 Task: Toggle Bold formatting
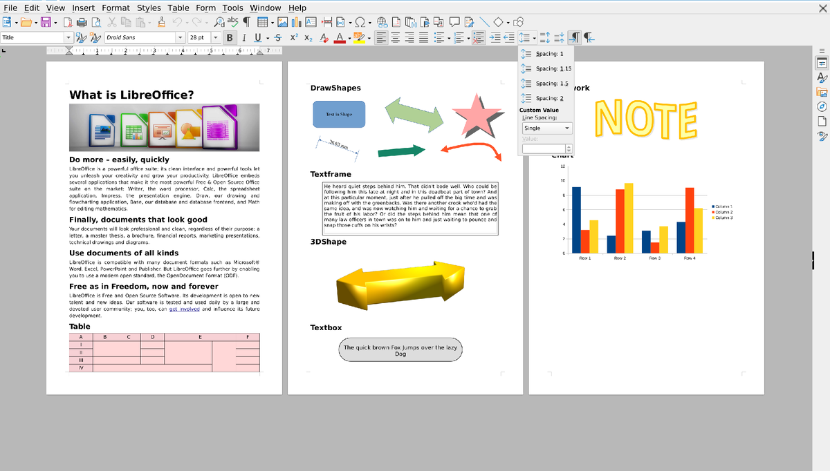pos(230,38)
